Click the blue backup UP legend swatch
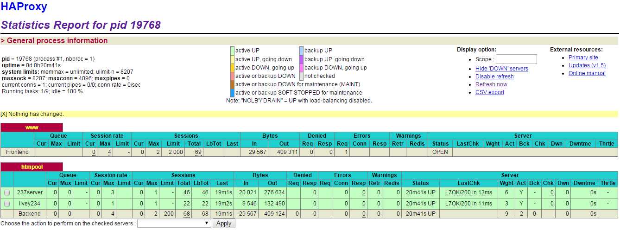The width and height of the screenshot is (620, 230). (301, 51)
